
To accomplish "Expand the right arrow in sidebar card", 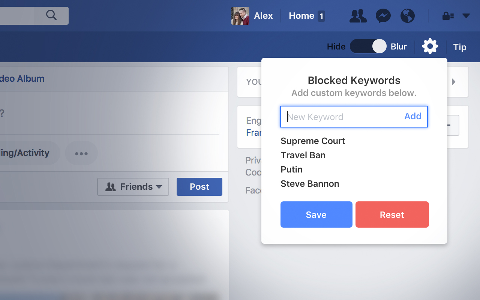I will (x=454, y=81).
